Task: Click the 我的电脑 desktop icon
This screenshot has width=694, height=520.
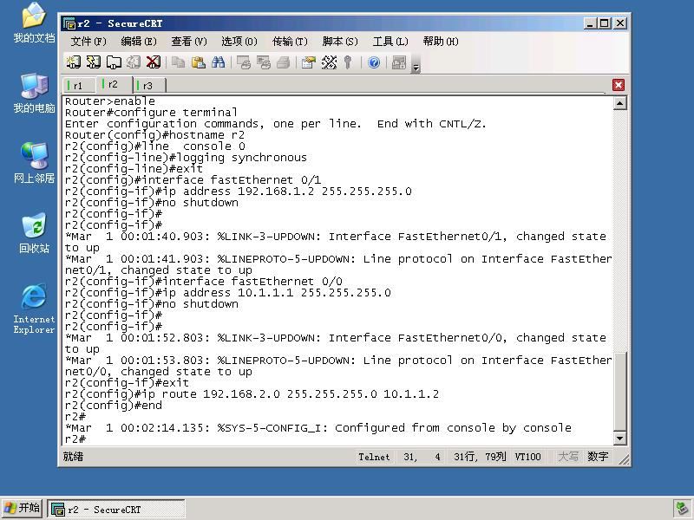Action: [x=34, y=94]
